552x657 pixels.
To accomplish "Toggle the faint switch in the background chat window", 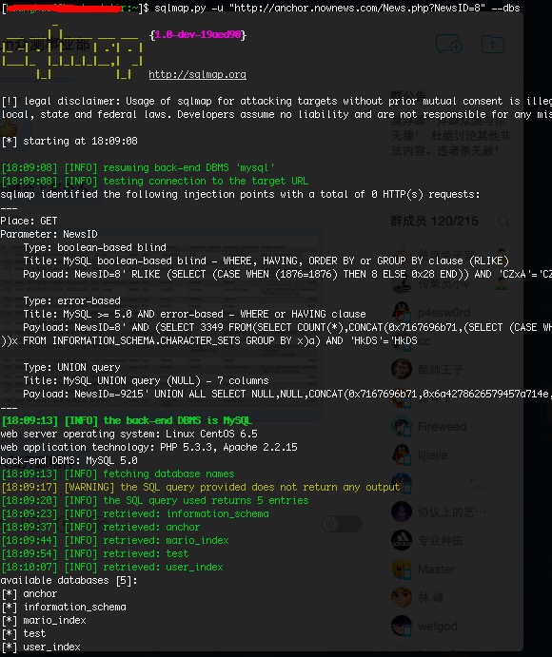I will (x=342, y=524).
